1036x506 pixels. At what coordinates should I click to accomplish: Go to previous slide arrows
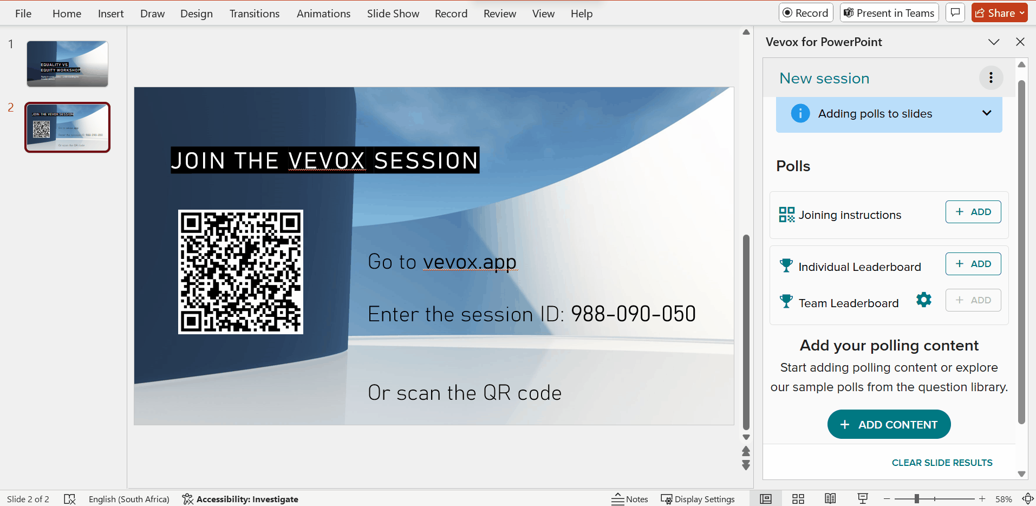tap(746, 451)
